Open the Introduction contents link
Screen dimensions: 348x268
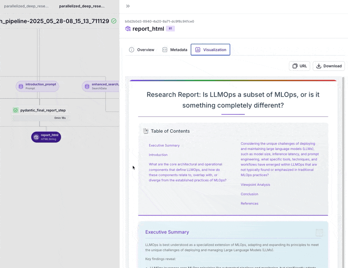[158, 155]
